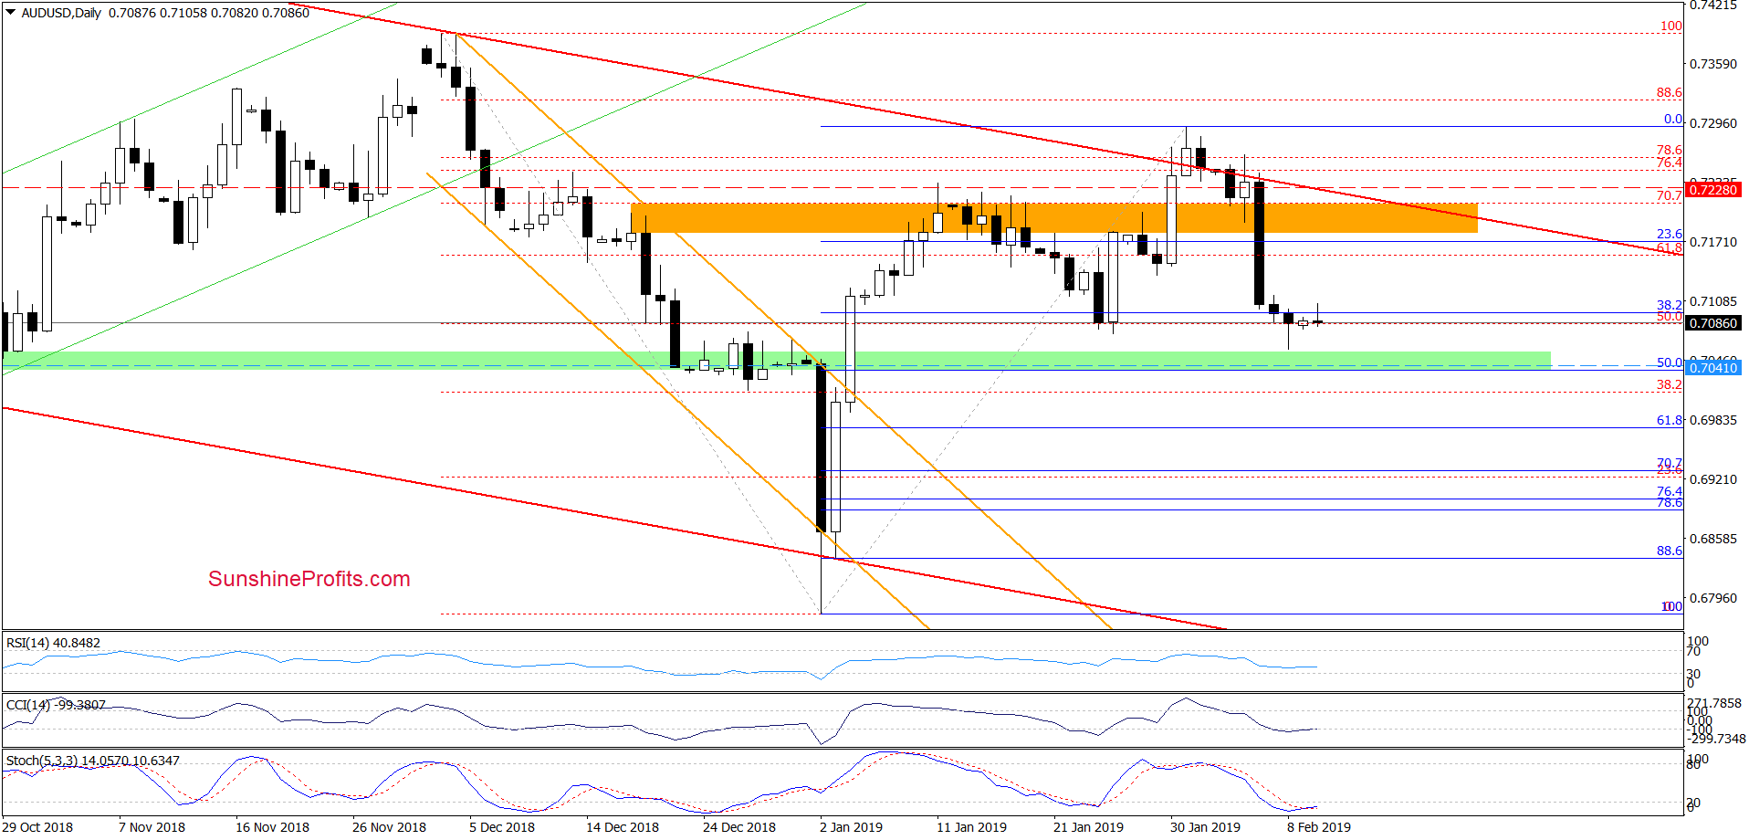
Task: Click the 0.74215 price axis value
Action: pos(1713,5)
